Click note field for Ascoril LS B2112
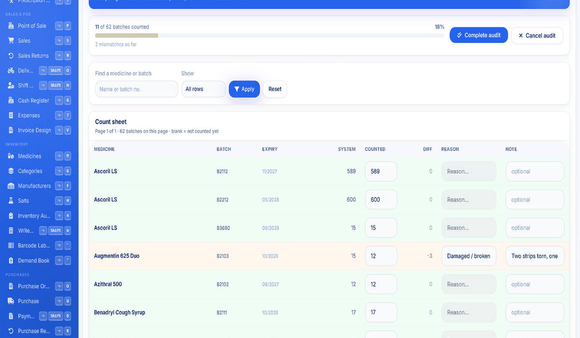The image size is (580, 338). (535, 171)
